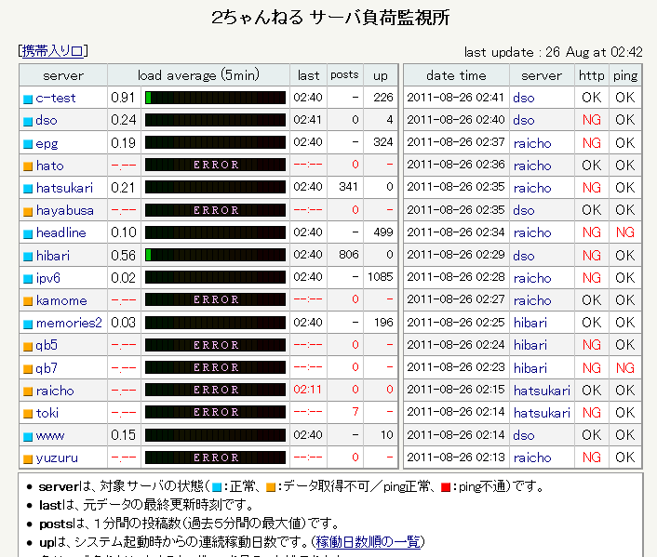Click orange status icon beside hayabusa
Viewport: 657px width, 557px height.
point(28,211)
